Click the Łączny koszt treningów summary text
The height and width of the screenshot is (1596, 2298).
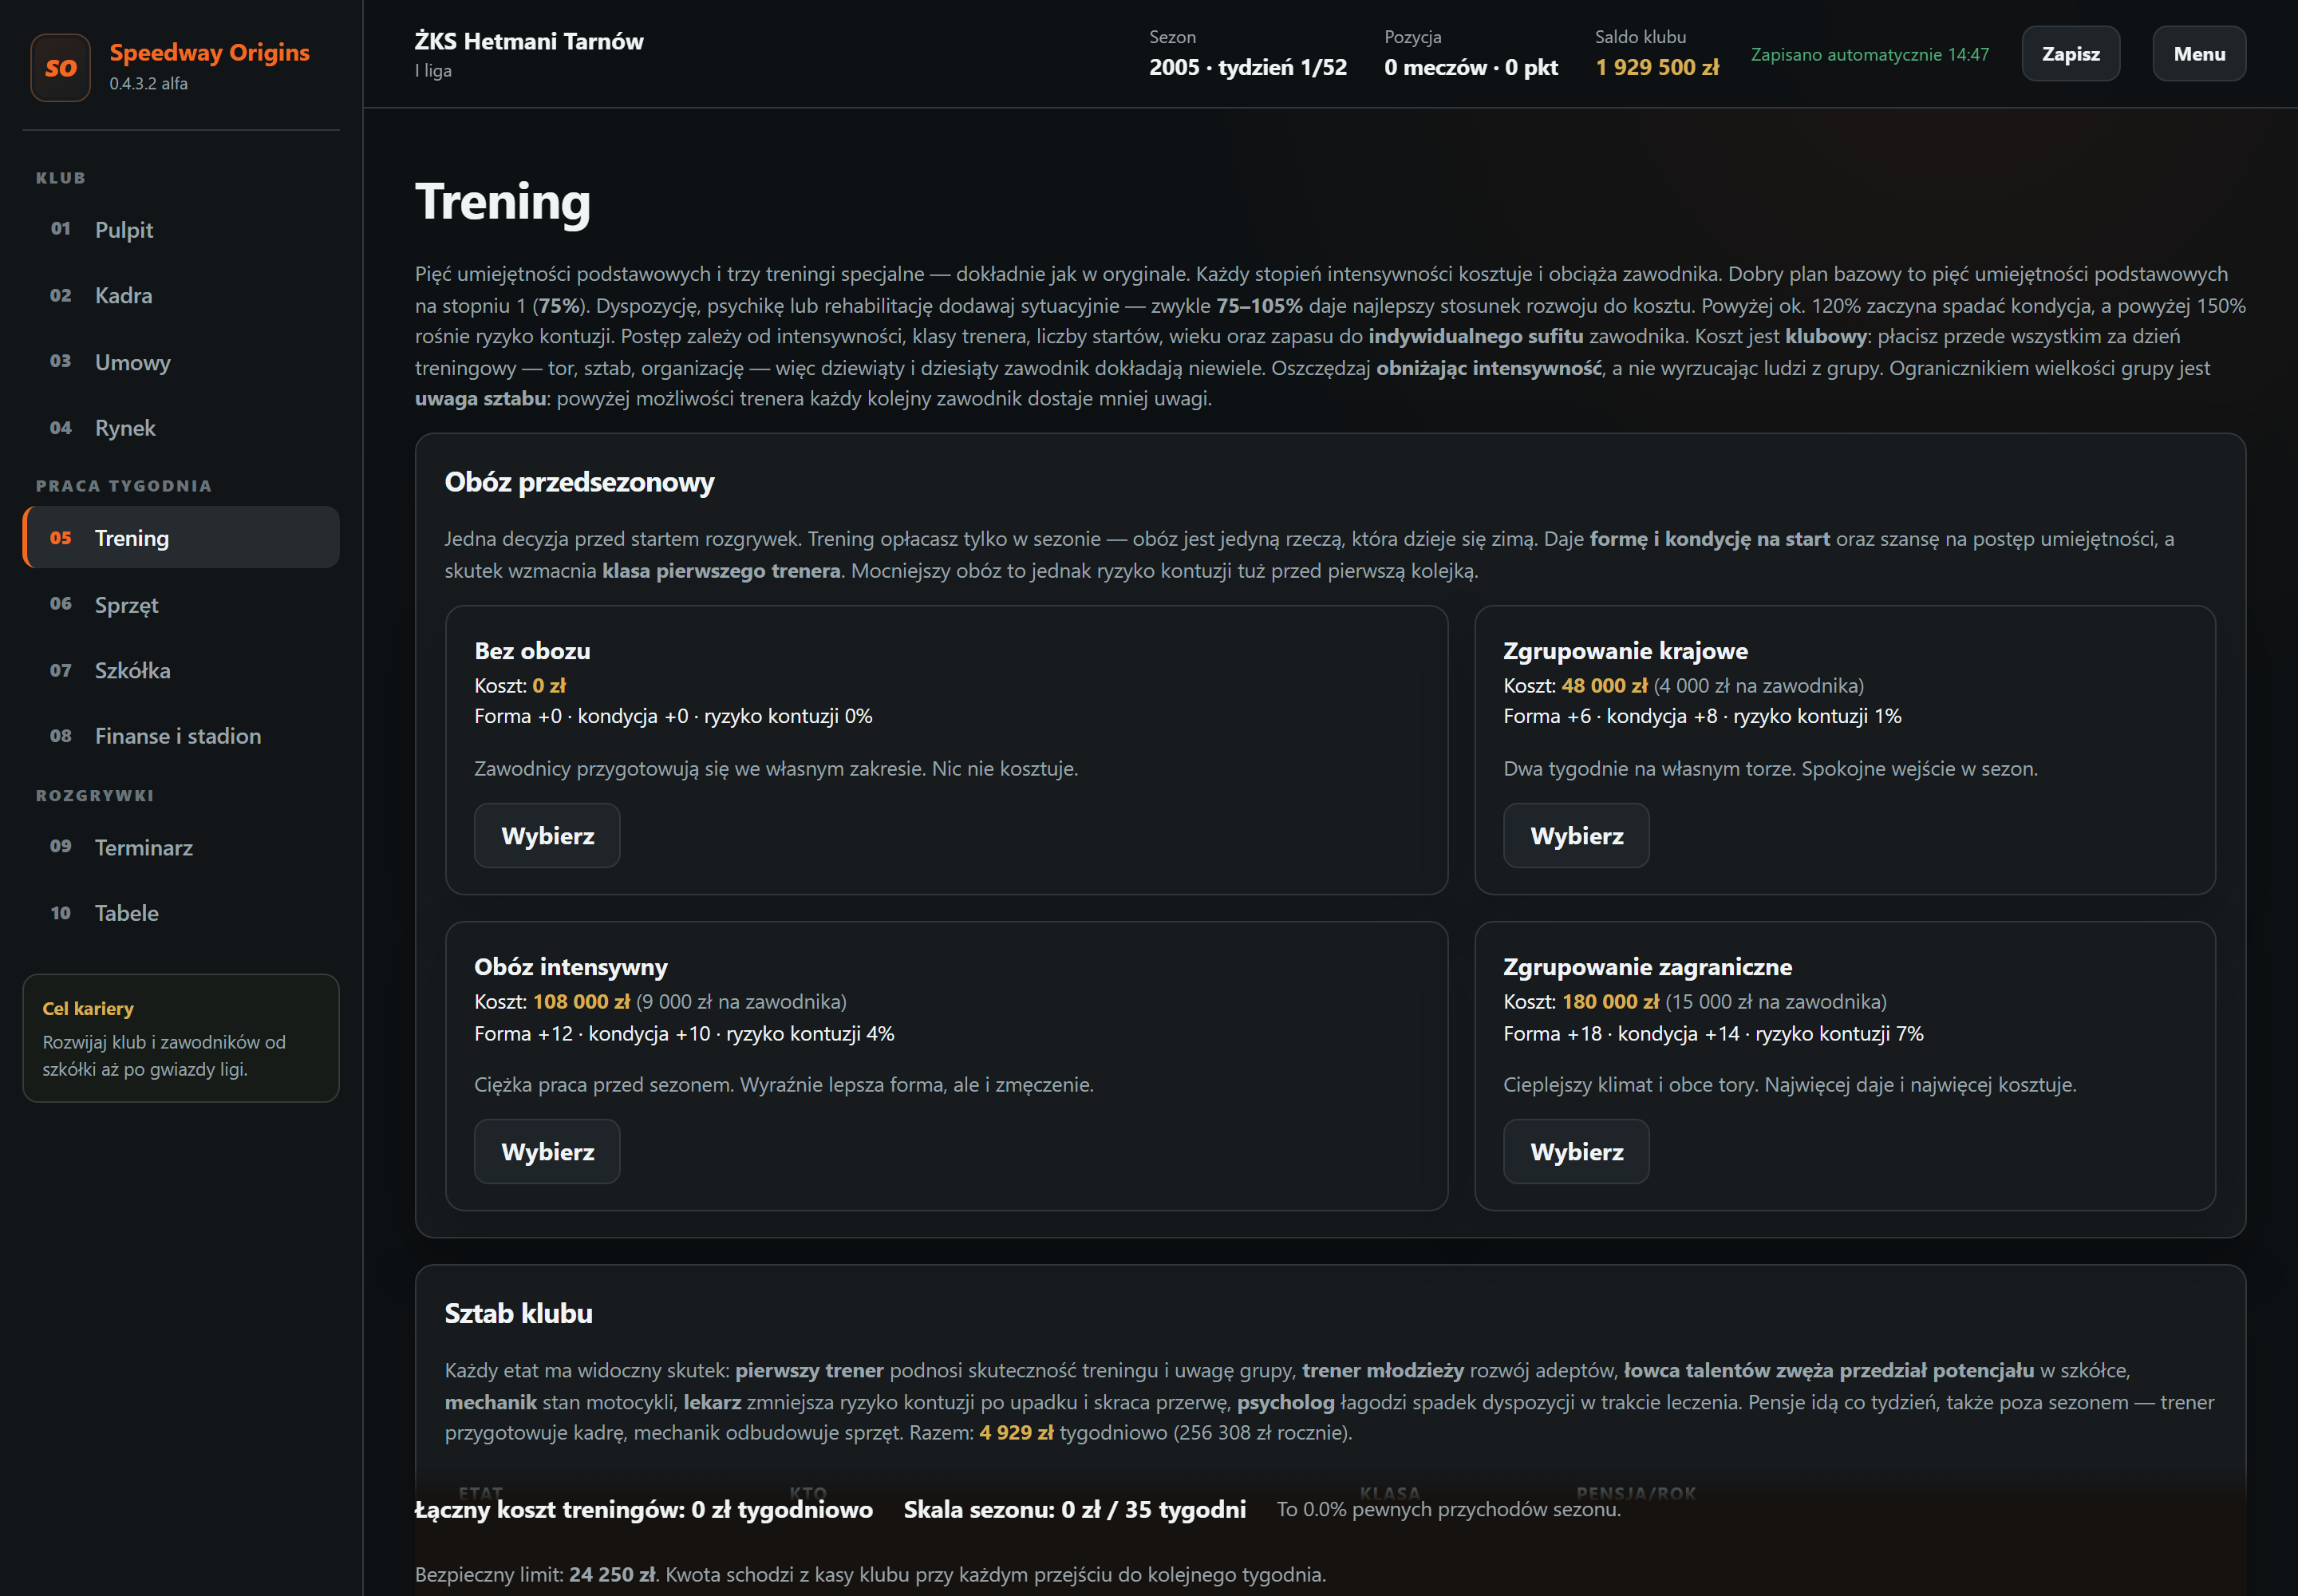tap(643, 1510)
